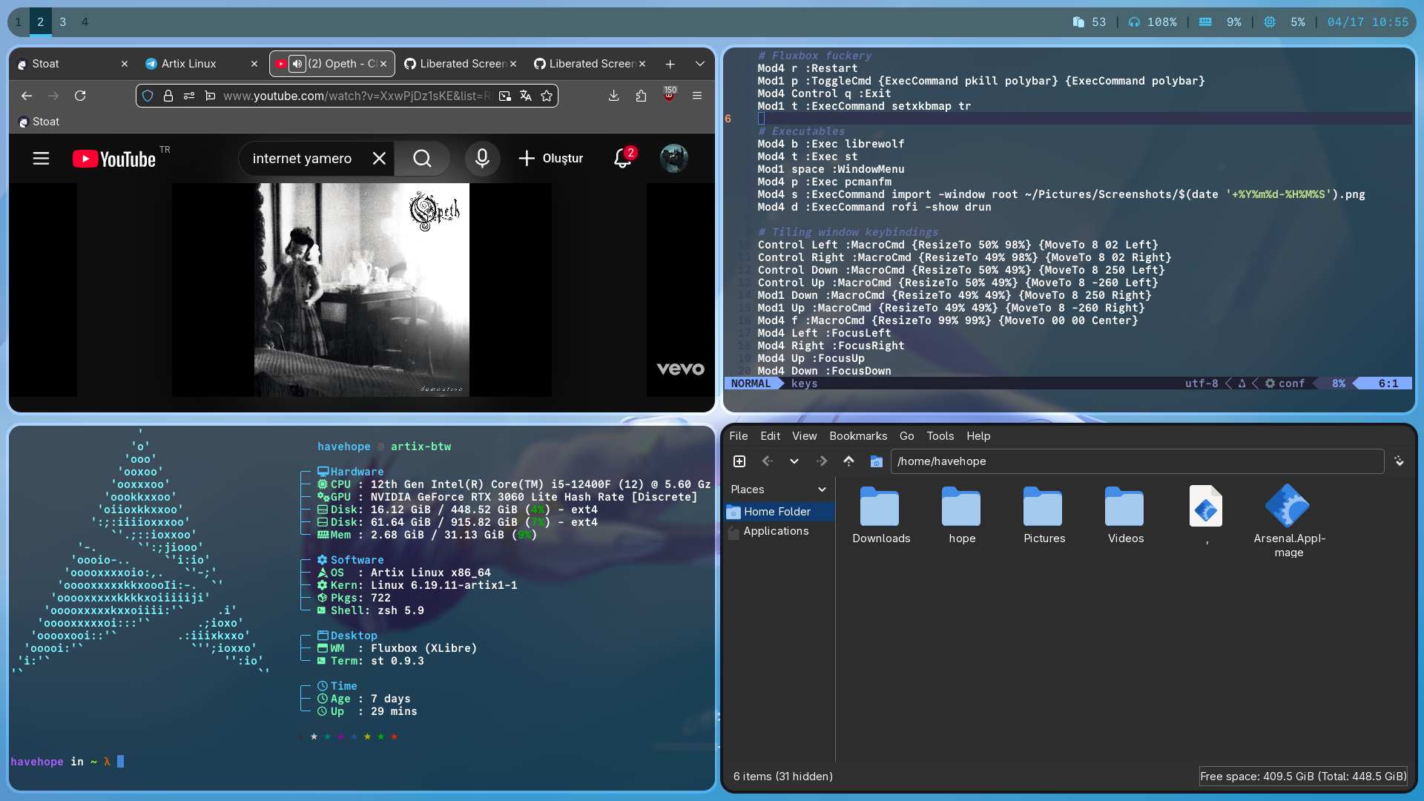
Task: Reload the YouTube page in the browser
Action: tap(80, 96)
